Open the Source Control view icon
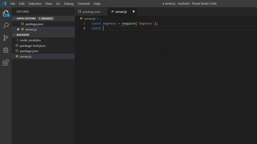The image size is (257, 144). 6,38
